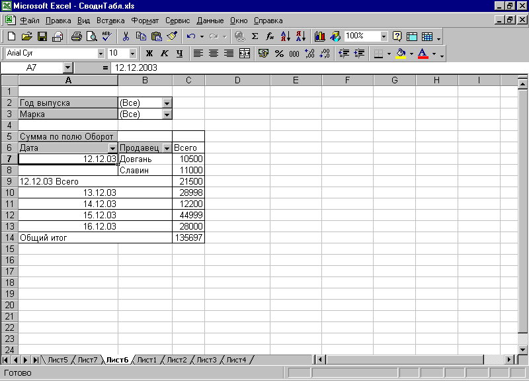Click formula bar showing 12.12.2003
The width and height of the screenshot is (529, 381).
(319, 68)
